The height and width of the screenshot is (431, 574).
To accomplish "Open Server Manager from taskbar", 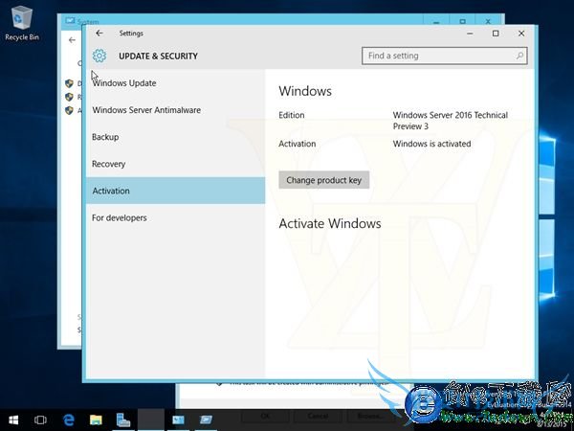I will (123, 420).
